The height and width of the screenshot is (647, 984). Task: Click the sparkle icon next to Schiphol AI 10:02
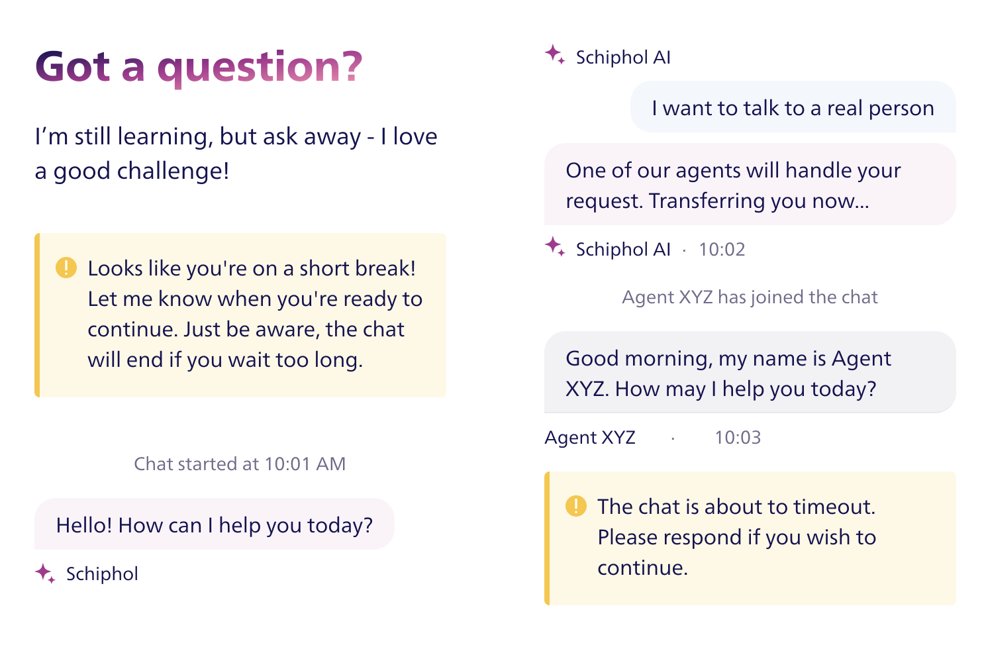click(555, 247)
